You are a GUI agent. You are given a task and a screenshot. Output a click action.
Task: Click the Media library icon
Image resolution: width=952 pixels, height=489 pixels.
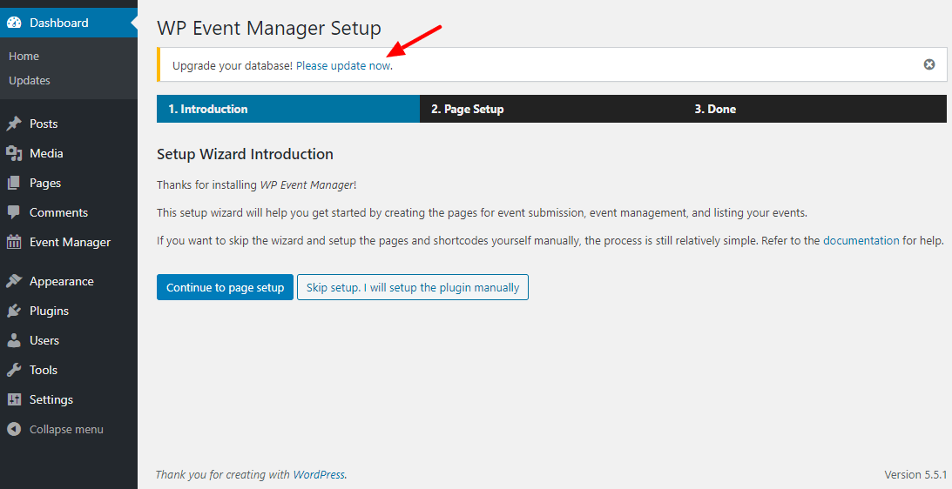[x=14, y=153]
